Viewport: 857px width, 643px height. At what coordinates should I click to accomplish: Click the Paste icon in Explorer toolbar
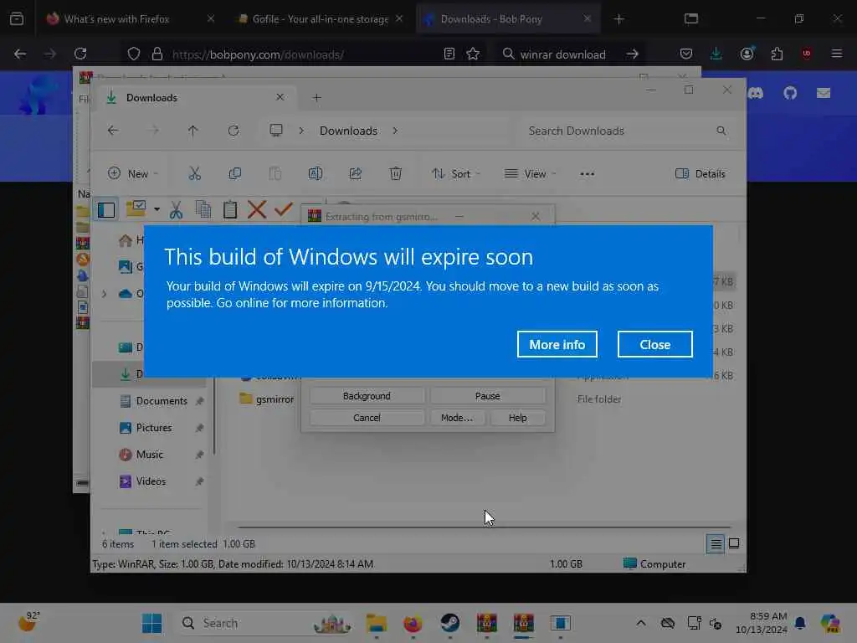pyautogui.click(x=275, y=174)
